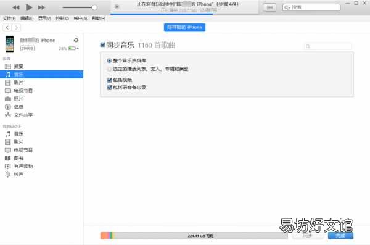Click the sync spinner icon beside device name
Screen dimensions: 370x245
[76, 40]
